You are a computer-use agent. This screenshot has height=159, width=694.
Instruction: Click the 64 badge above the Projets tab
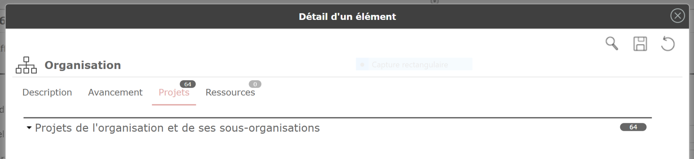click(x=188, y=84)
